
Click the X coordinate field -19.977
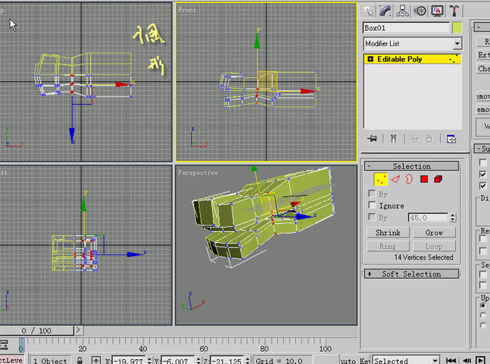click(129, 360)
